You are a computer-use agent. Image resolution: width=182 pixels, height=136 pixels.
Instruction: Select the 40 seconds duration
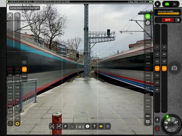click(x=157, y=83)
